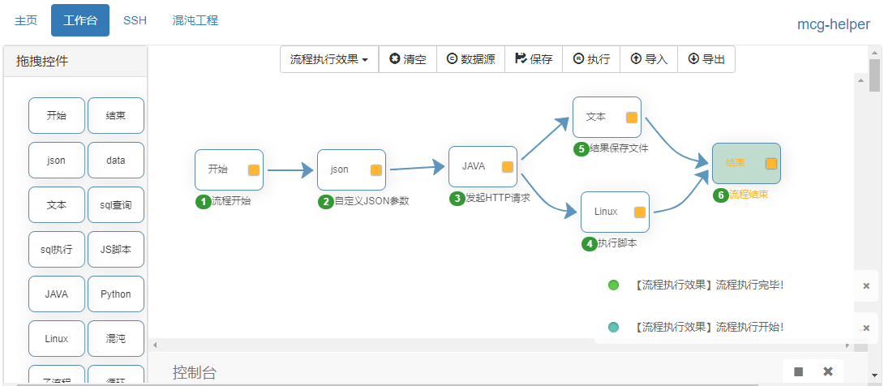Screen dimensions: 884x386
Task: Click the Linux node on canvas
Action: 607,212
